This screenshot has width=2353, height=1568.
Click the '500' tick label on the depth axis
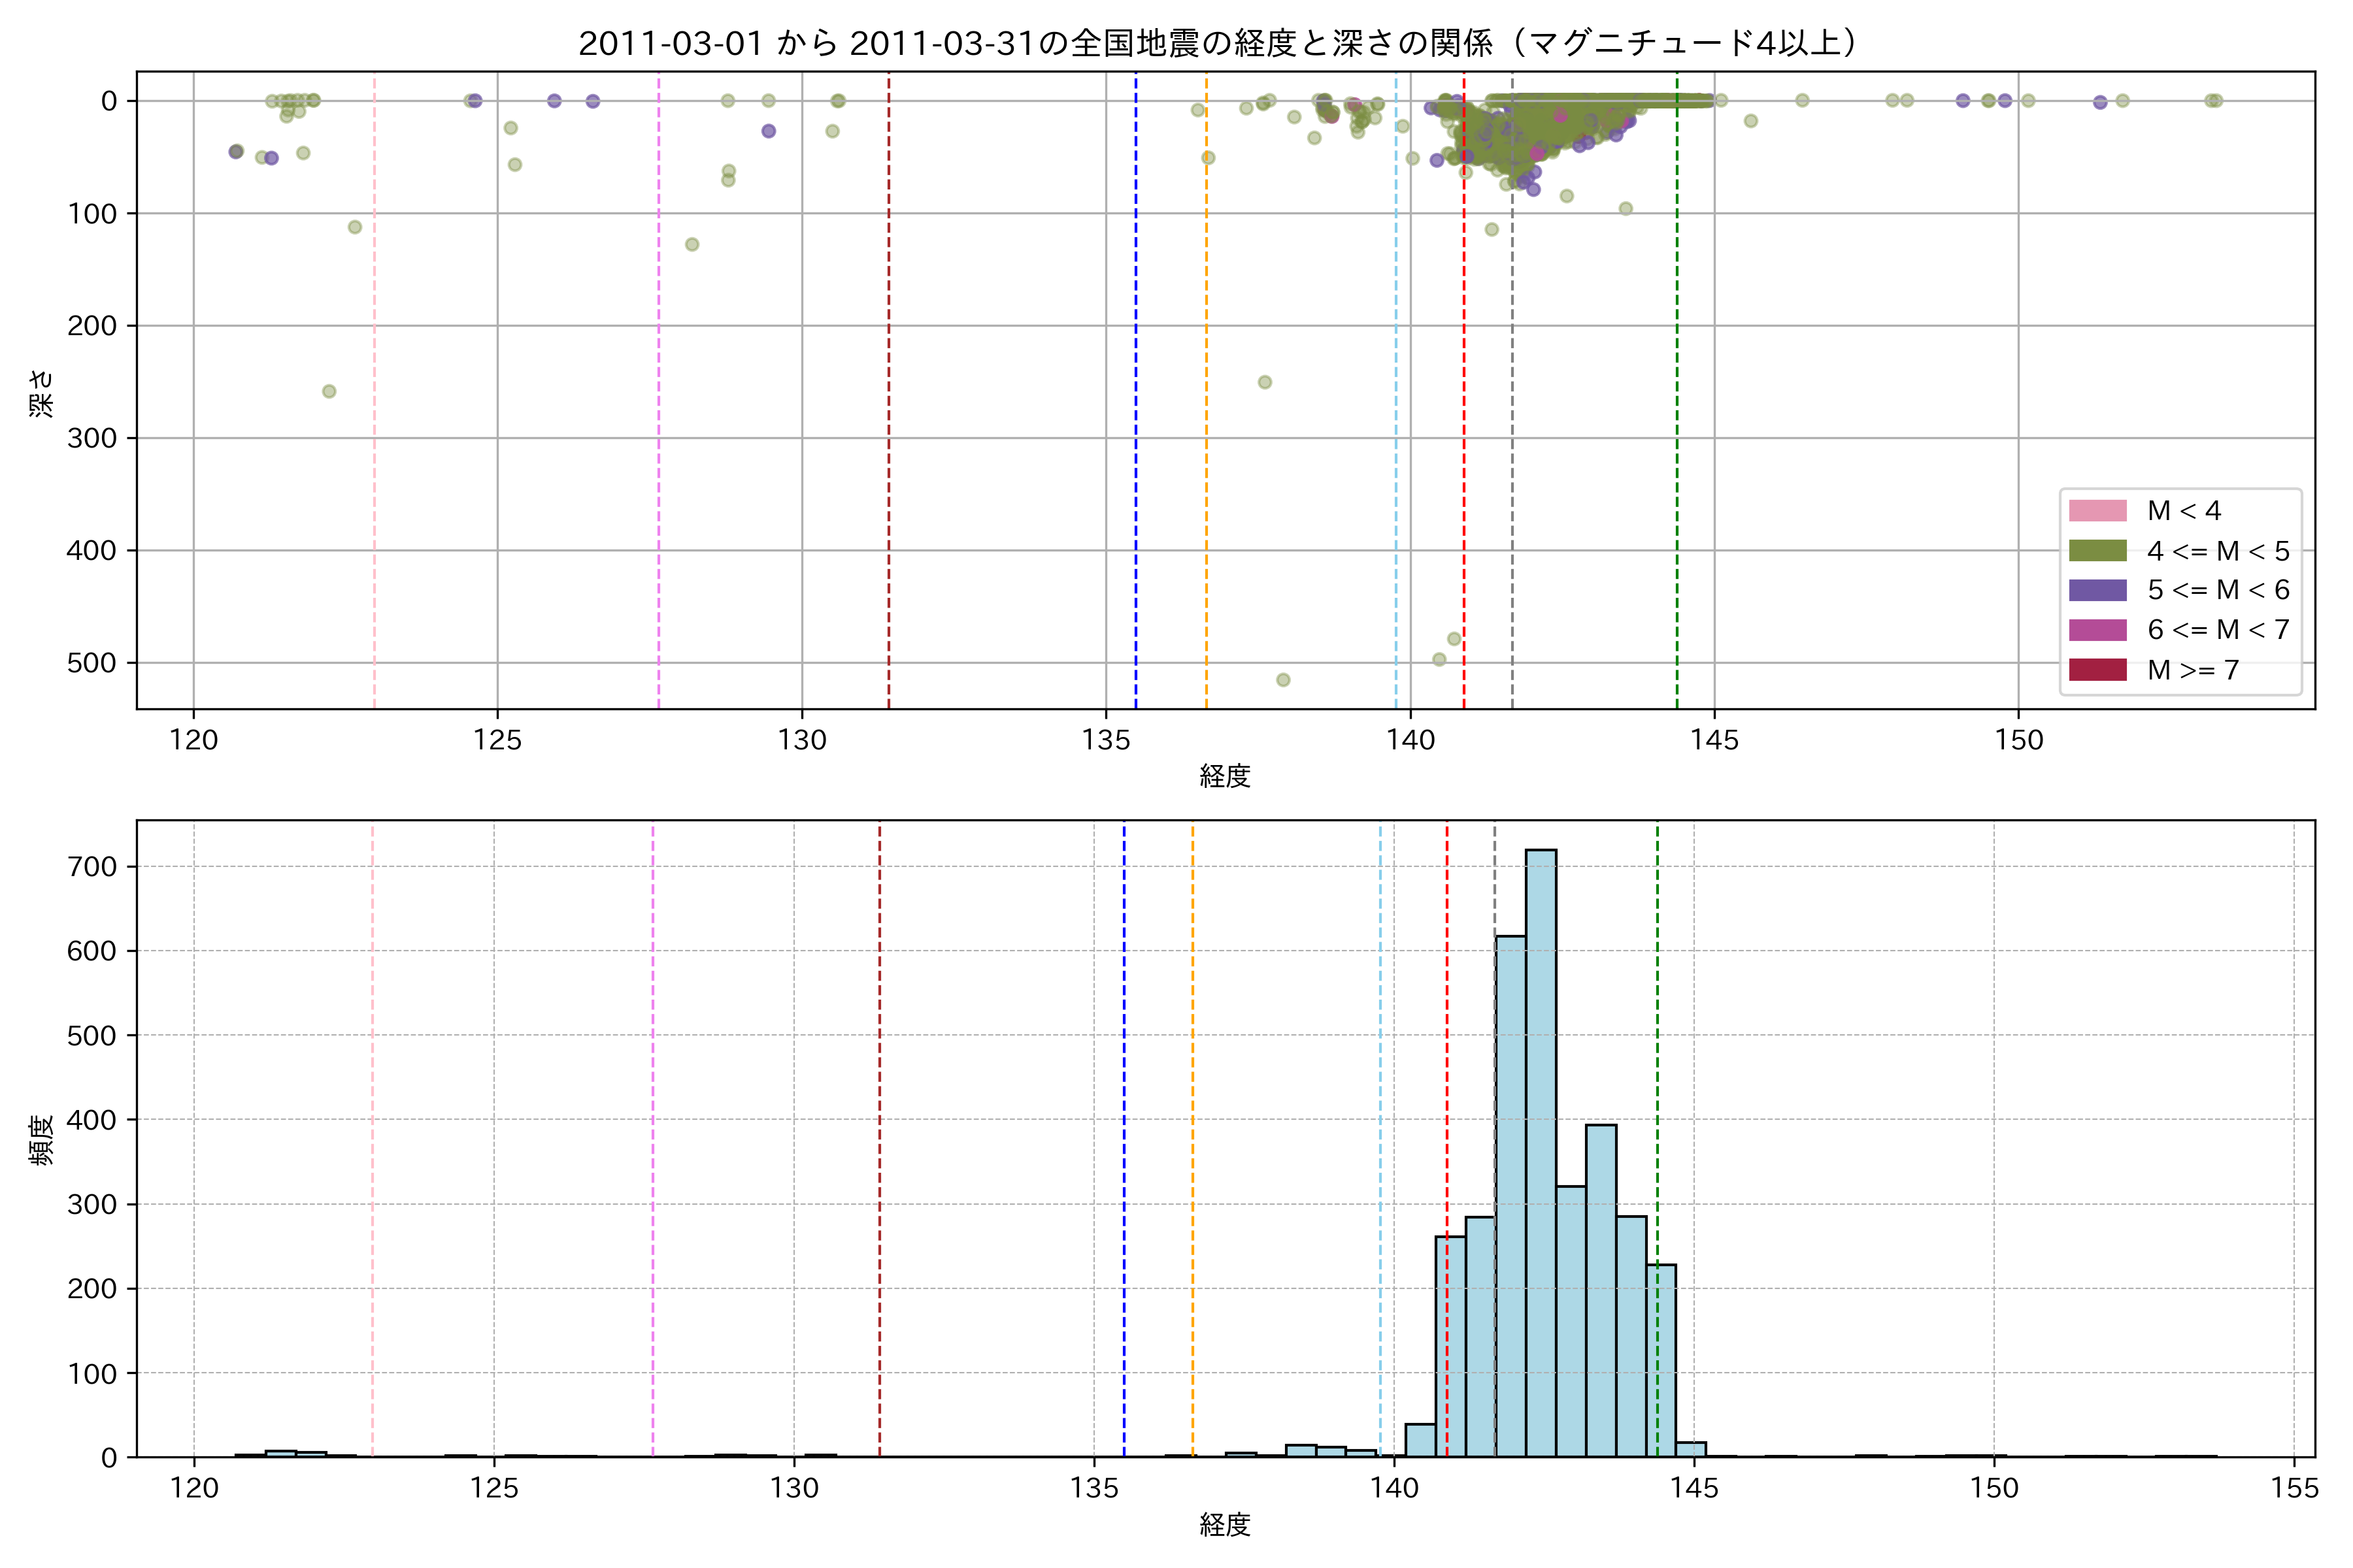point(91,663)
